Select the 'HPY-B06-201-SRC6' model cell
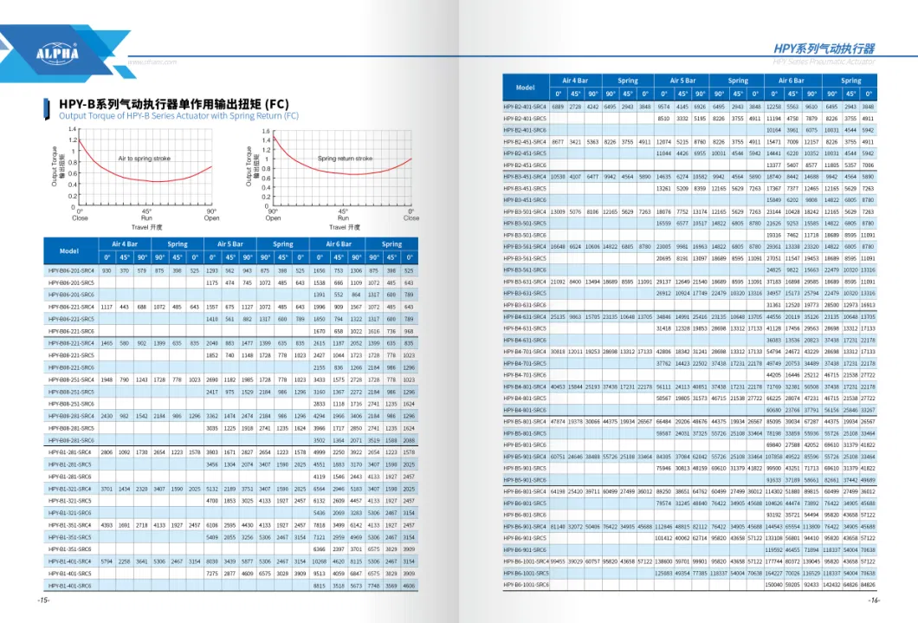The image size is (918, 623). point(71,295)
